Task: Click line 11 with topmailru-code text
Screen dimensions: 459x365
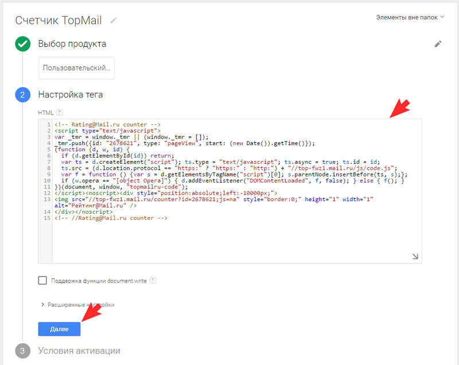Action: [121, 187]
